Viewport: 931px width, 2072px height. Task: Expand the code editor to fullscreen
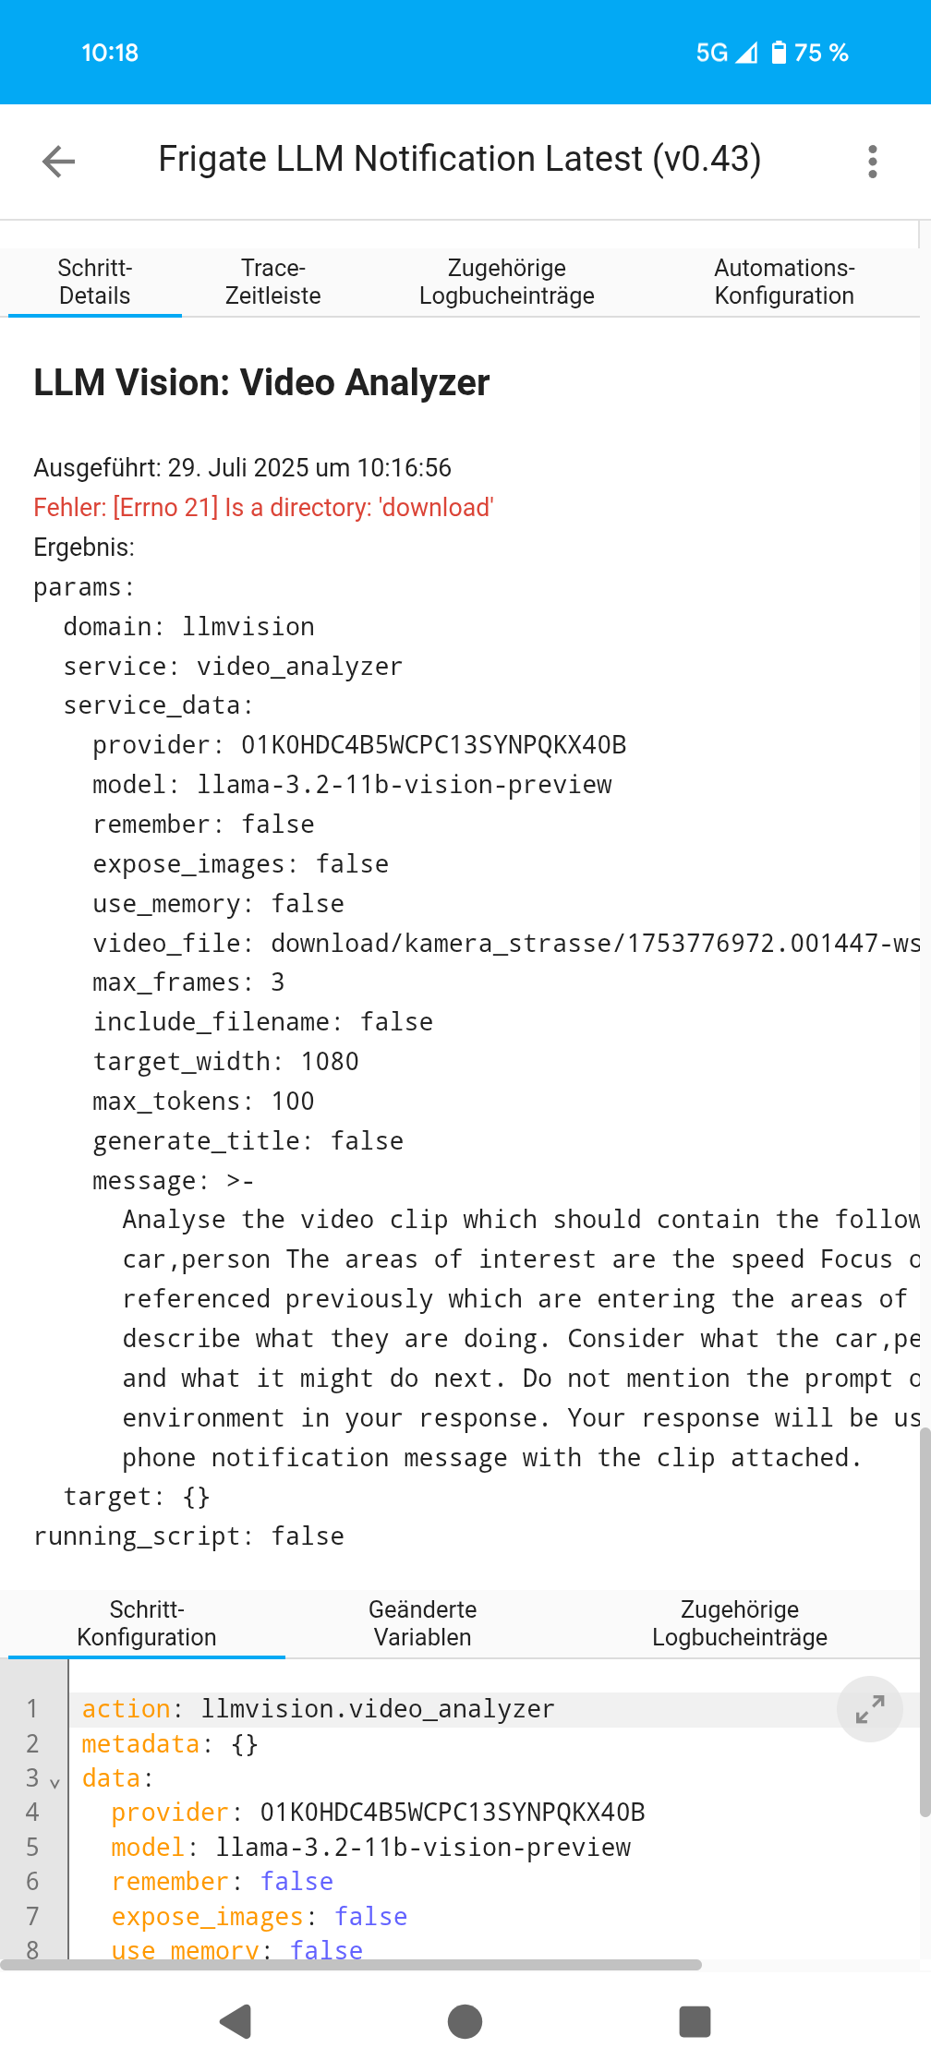point(869,1709)
